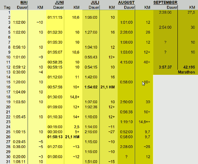Select the cell with 01:05:07
The height and width of the screenshot is (164, 198).
55,52
